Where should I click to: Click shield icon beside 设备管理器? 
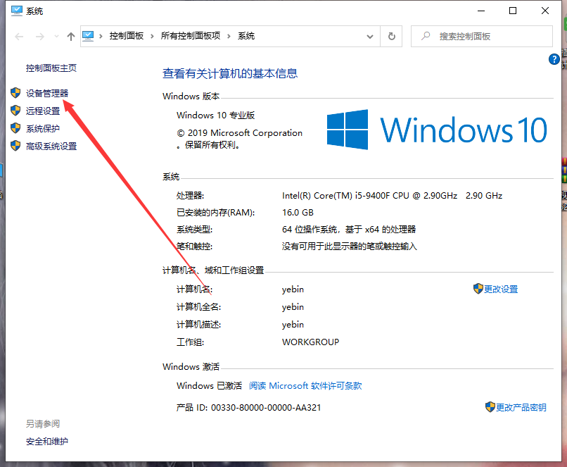15,93
